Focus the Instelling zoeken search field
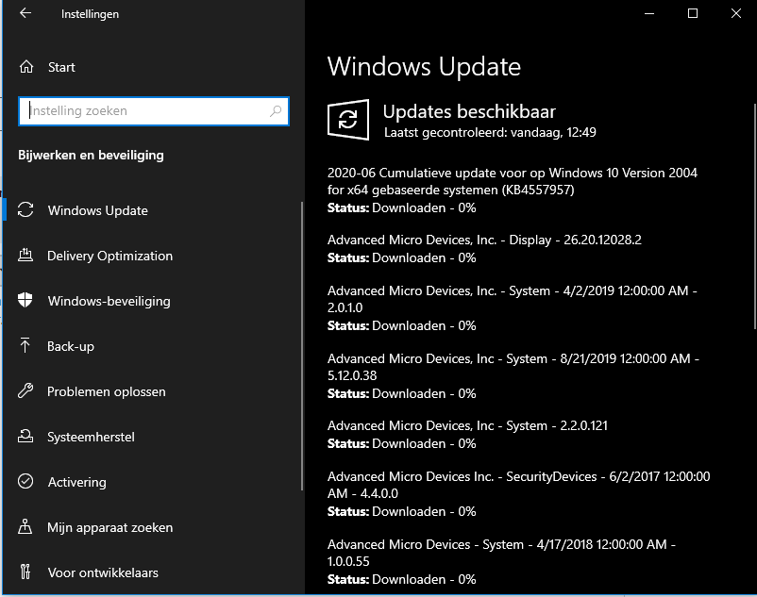757x597 pixels. pyautogui.click(x=154, y=111)
